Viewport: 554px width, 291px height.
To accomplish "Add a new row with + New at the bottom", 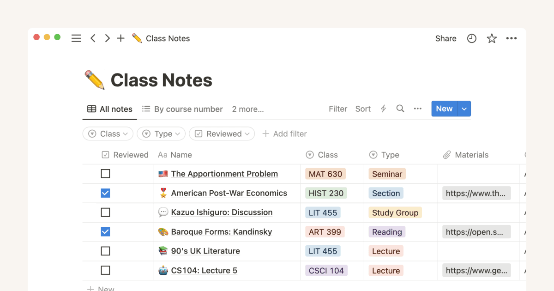I will coord(100,288).
